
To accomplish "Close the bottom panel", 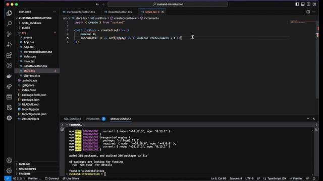I will coord(314,119).
